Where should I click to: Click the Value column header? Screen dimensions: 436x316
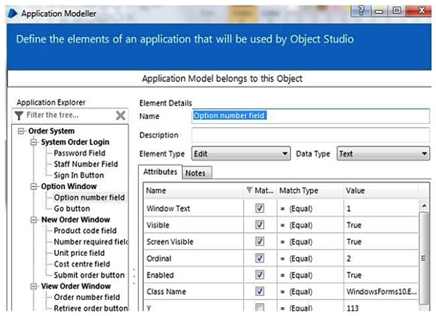point(380,190)
